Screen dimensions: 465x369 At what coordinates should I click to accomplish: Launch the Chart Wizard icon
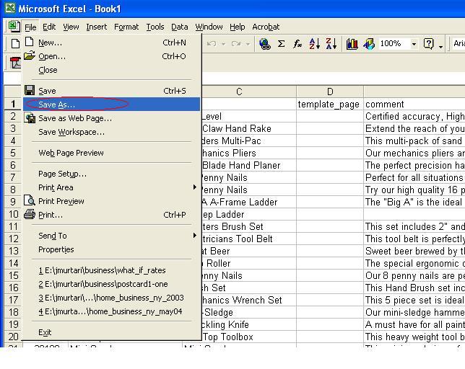click(352, 44)
